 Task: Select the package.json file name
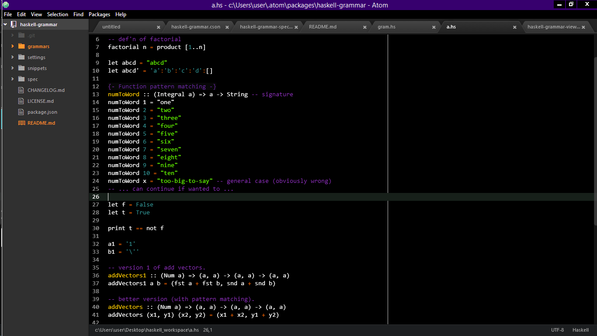(42, 112)
